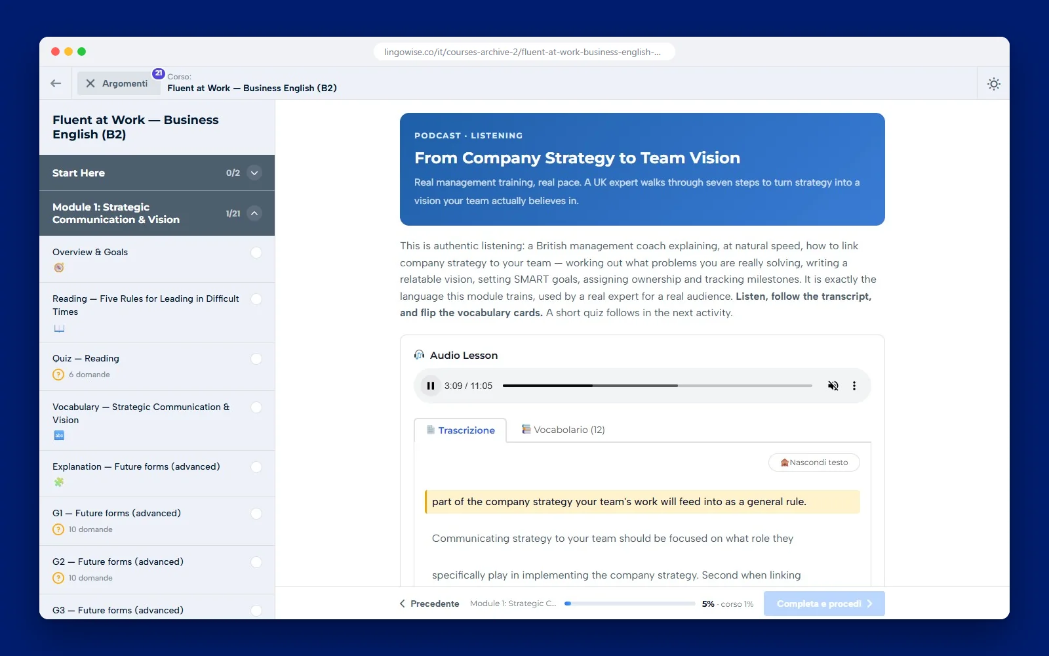Select the highlighted transcript line about company strategy
The width and height of the screenshot is (1049, 656).
[643, 502]
